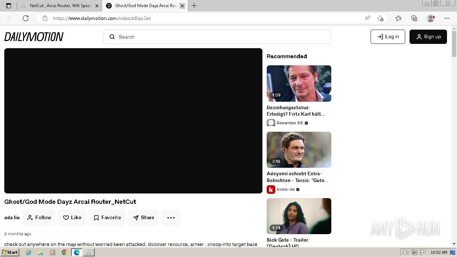Open the more options ellipsis button
This screenshot has height=257, width=457.
click(x=171, y=217)
